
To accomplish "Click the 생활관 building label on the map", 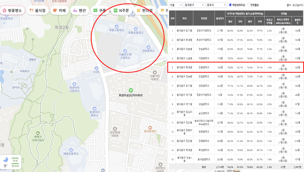I will pyautogui.click(x=32, y=60).
